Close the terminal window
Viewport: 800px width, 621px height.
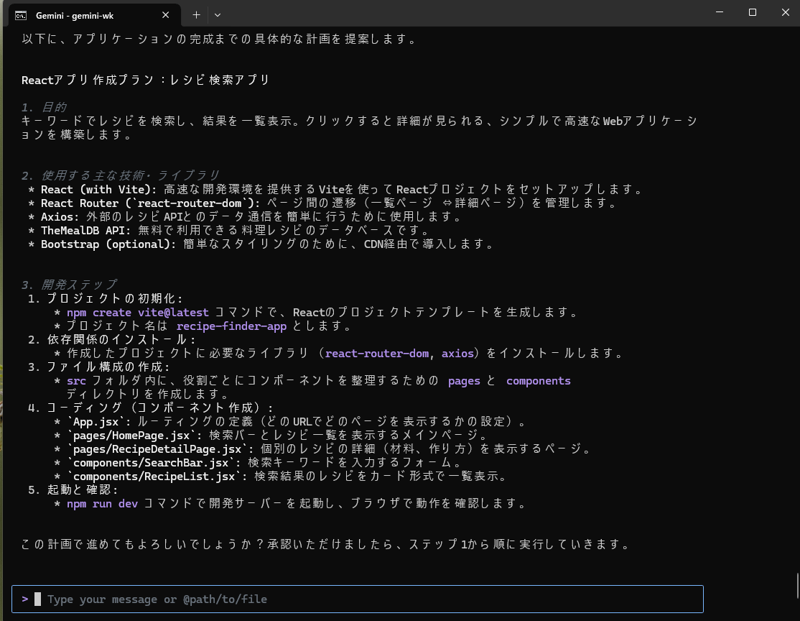coord(784,12)
